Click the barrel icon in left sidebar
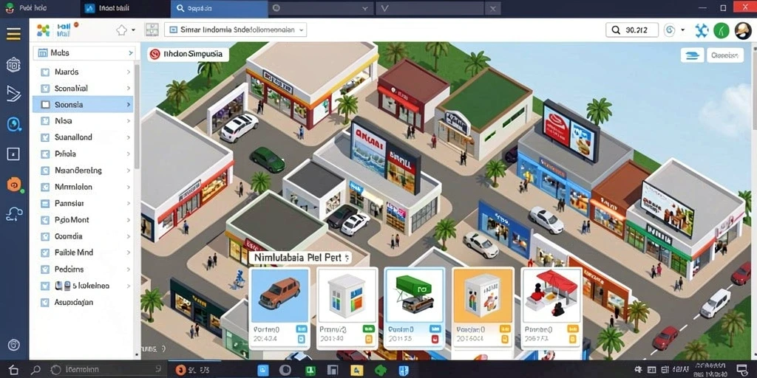 [x=13, y=64]
